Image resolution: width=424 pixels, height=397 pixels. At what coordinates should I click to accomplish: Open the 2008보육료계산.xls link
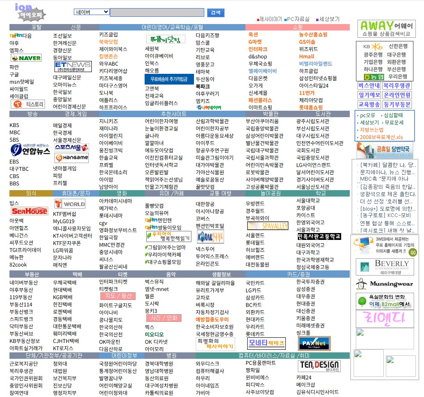(x=381, y=137)
